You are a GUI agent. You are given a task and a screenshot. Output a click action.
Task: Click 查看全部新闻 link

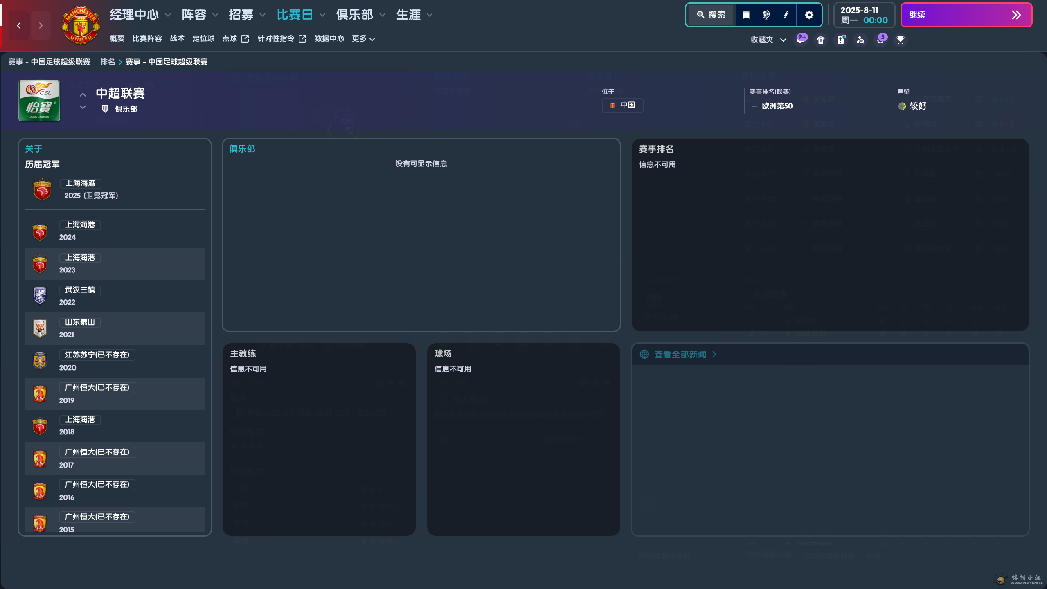[x=680, y=354]
